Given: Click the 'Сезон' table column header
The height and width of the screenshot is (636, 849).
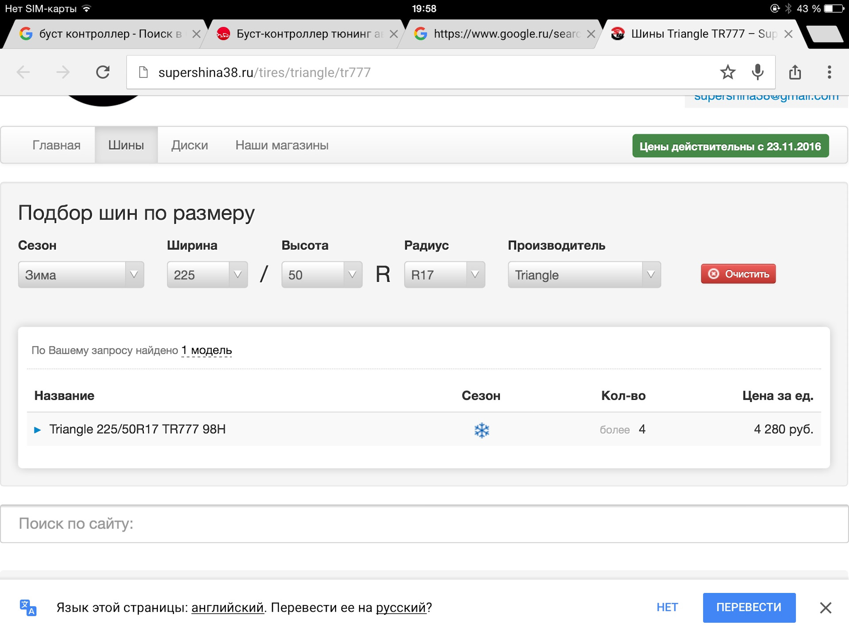Looking at the screenshot, I should click(481, 395).
